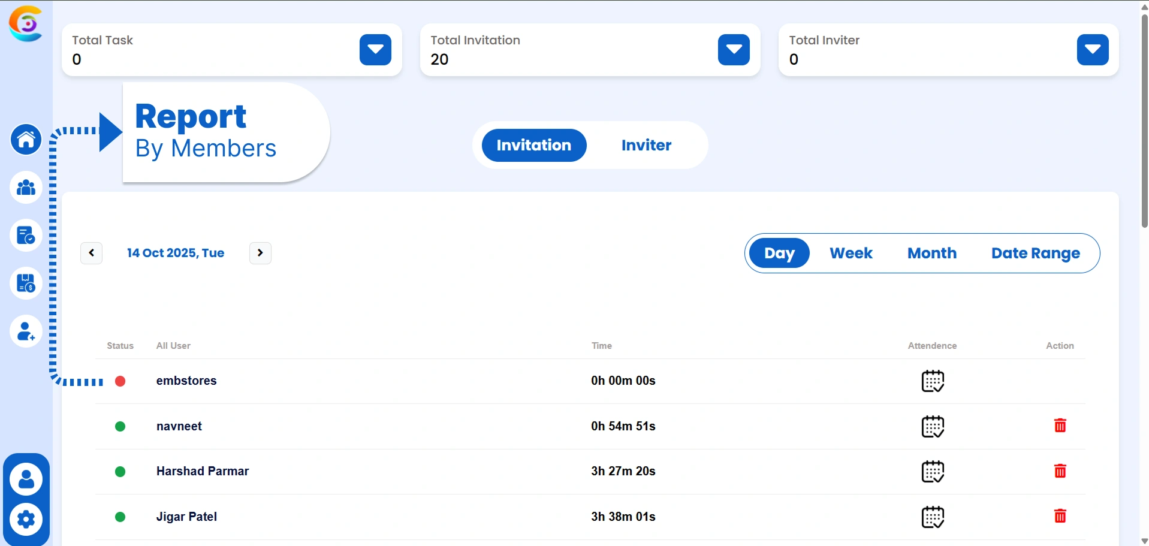Open the Settings gear icon
Image resolution: width=1149 pixels, height=546 pixels.
point(25,519)
